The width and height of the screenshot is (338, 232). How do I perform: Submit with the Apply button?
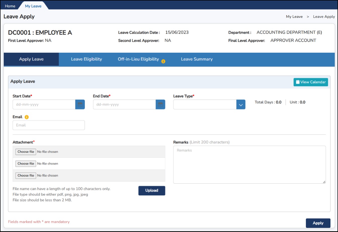(318, 223)
